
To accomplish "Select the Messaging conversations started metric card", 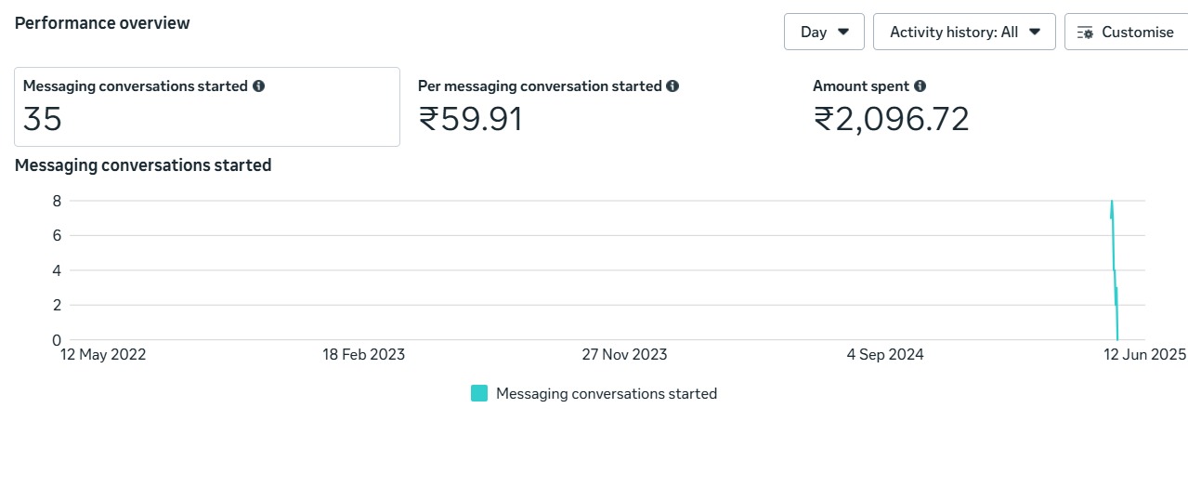I will click(x=207, y=107).
